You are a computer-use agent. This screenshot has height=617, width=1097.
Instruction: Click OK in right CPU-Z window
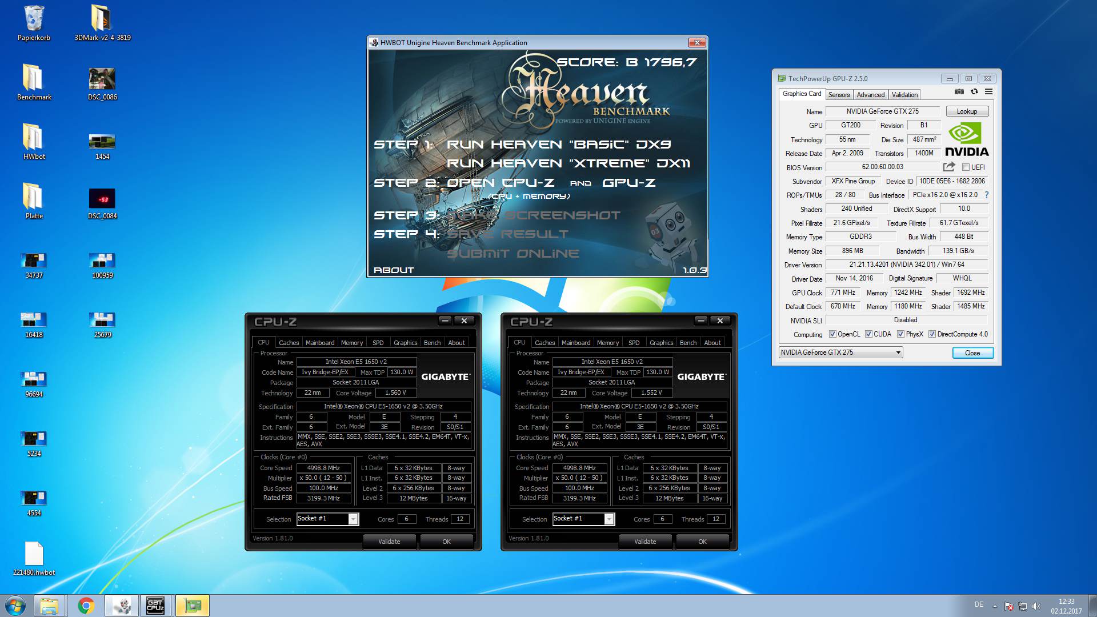coord(702,542)
